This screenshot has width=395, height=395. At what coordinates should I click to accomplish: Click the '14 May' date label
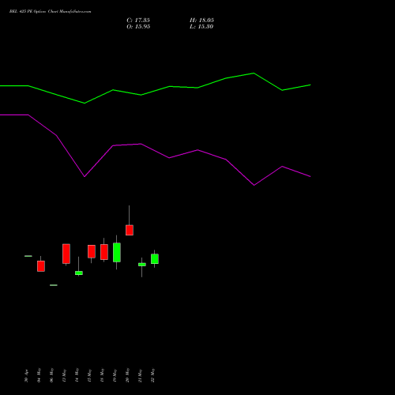pos(77,375)
